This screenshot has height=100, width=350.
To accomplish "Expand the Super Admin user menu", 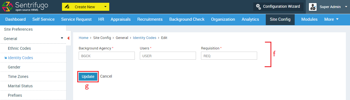I will [346, 7].
